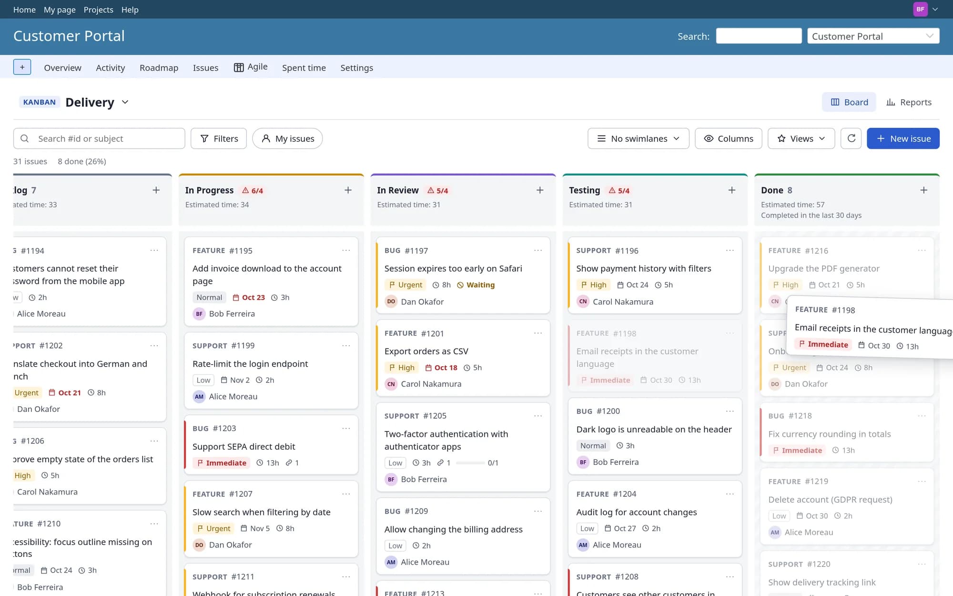
Task: Open issue 'Audit log for account changes'
Action: (637, 512)
